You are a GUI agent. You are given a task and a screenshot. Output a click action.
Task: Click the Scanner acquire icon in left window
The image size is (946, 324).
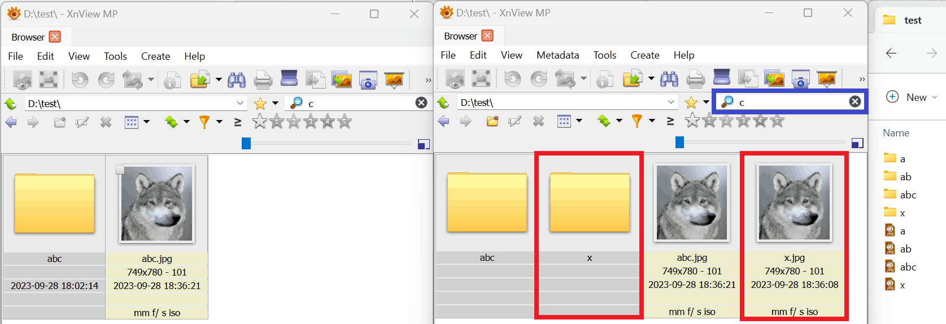[289, 79]
